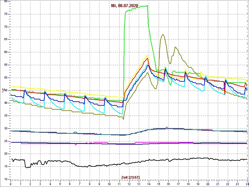The image size is (249, 187).
Task: Select the 50 temperature axis label
Action: (x=6, y=78)
